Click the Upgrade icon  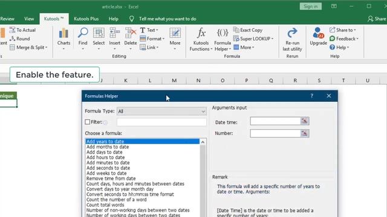tap(318, 36)
